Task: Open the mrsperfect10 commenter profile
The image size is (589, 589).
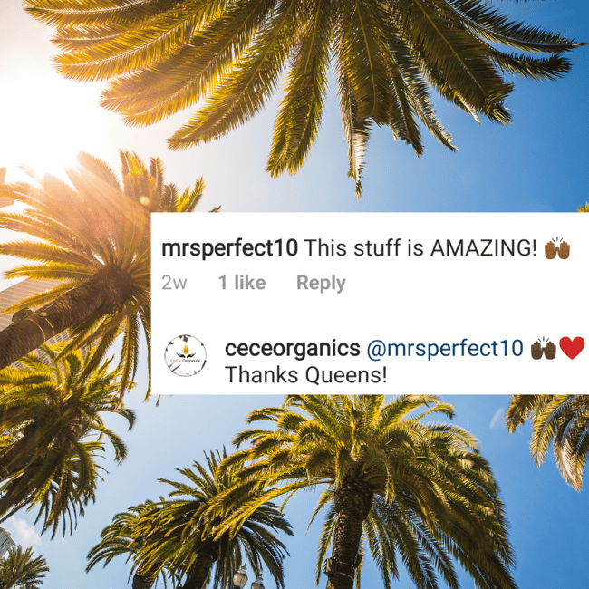Action: point(229,248)
